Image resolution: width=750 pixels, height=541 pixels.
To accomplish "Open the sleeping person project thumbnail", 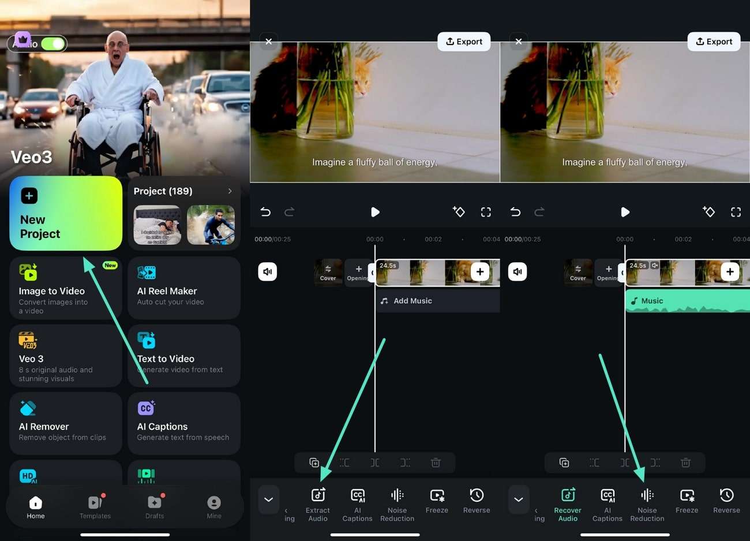I will point(157,225).
